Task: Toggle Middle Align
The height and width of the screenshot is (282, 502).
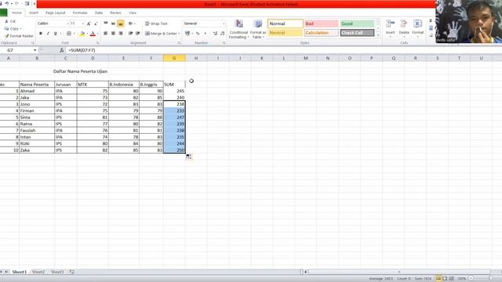Action: tap(113, 23)
